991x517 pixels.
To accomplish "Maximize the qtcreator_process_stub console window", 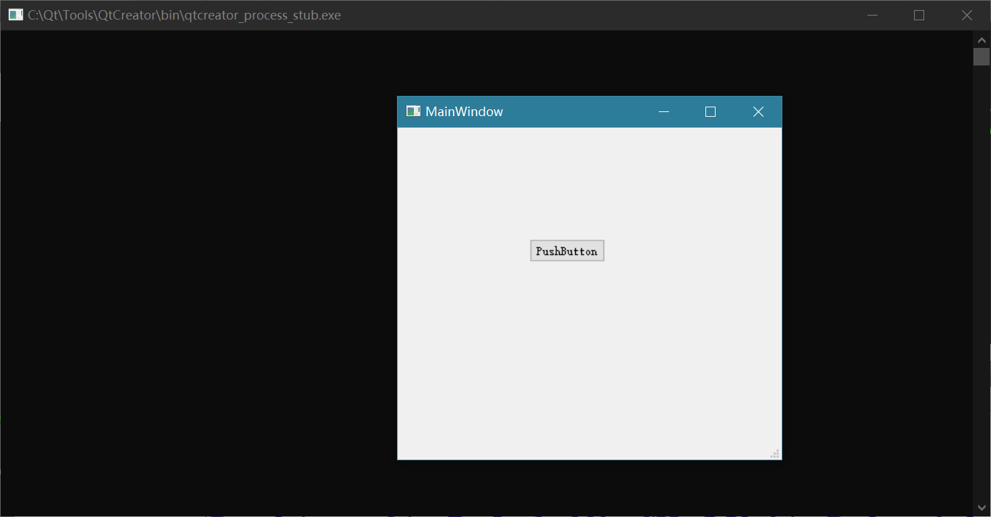I will (x=919, y=16).
